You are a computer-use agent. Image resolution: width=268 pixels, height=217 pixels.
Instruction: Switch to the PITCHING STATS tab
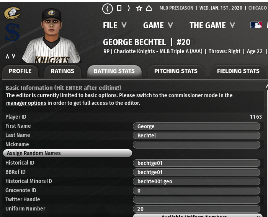pyautogui.click(x=176, y=71)
